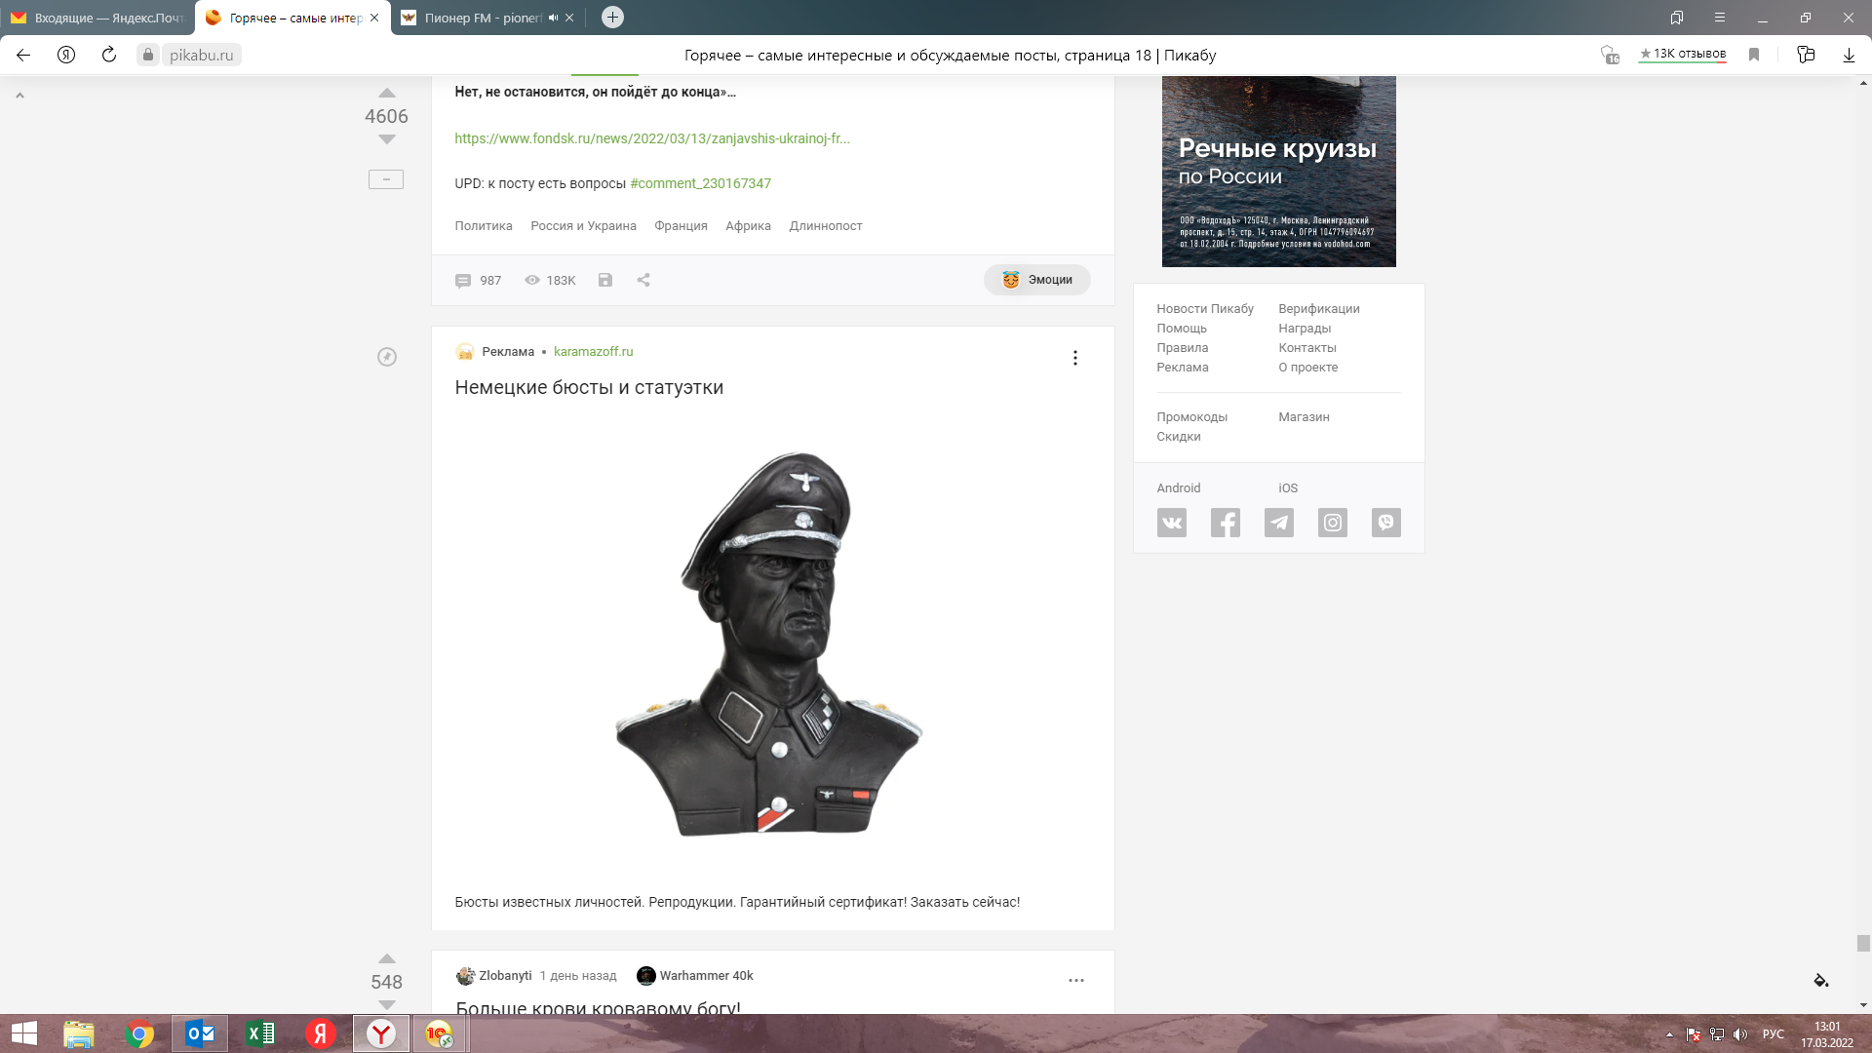Image resolution: width=1872 pixels, height=1053 pixels.
Task: Click the share icon under the post
Action: (x=643, y=280)
